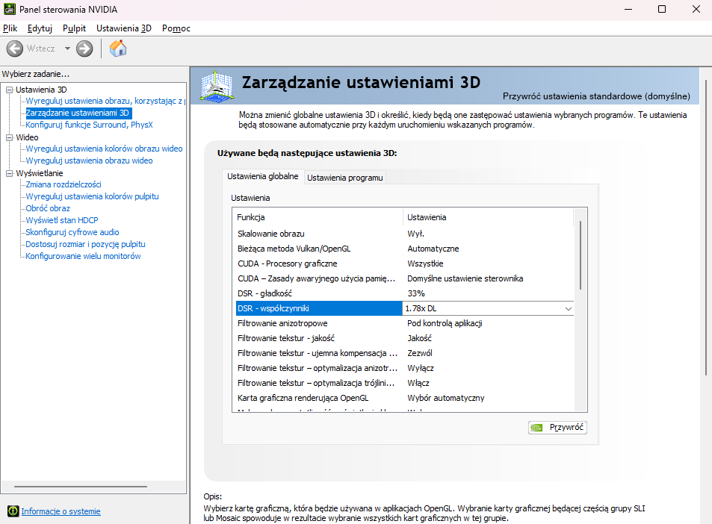
Task: Click the settings list vertical scrollbar
Action: click(x=581, y=254)
